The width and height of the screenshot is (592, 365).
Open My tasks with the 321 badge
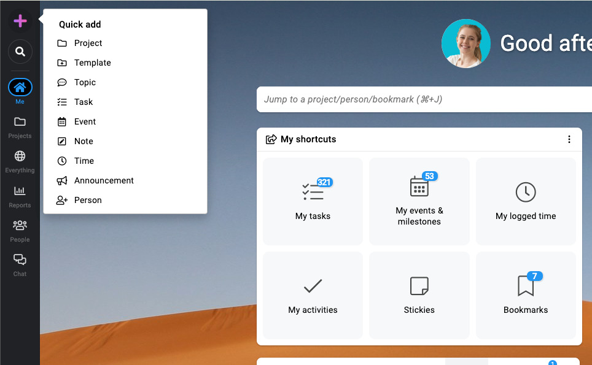[x=313, y=201]
